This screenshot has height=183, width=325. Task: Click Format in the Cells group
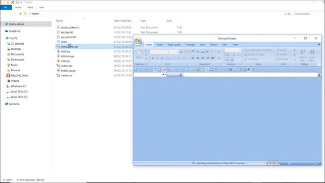(282, 59)
